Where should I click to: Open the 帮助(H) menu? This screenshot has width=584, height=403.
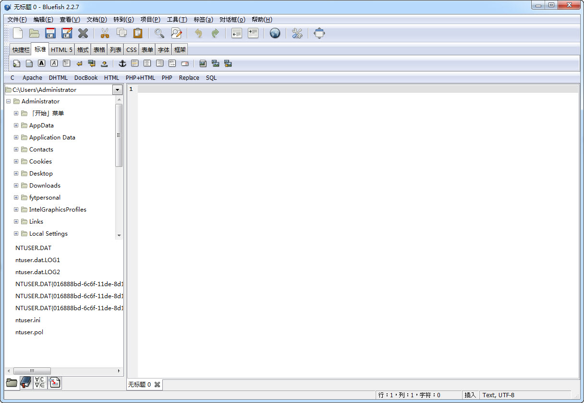pyautogui.click(x=262, y=20)
